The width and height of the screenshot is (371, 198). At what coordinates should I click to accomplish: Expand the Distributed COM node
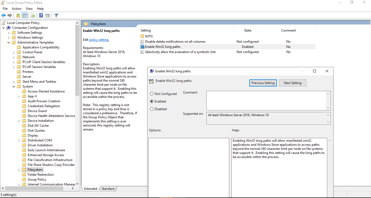click(18, 140)
